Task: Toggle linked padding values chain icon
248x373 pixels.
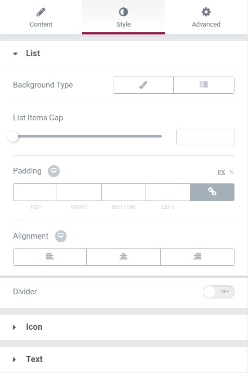Action: [212, 192]
